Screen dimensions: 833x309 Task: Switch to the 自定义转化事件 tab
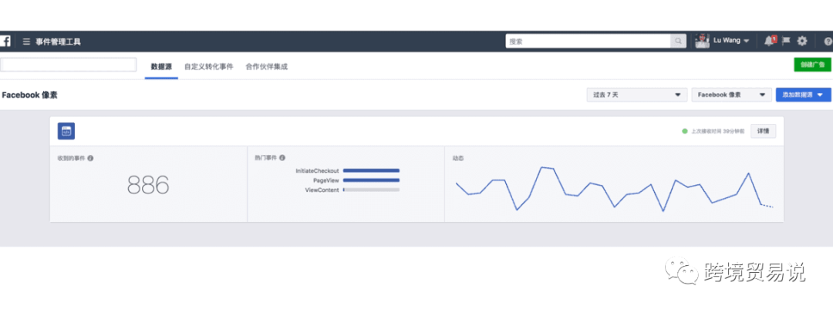tap(209, 67)
